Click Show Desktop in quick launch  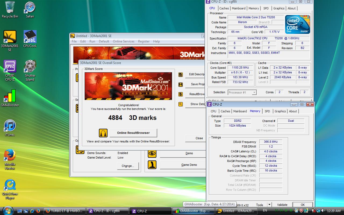[20, 211]
